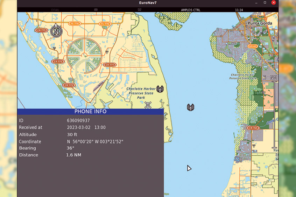
Task: Click the US 41 highway shield
Action: tap(253, 46)
